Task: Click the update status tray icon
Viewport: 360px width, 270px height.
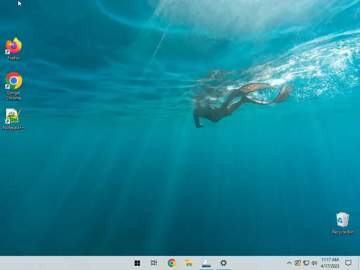Action: (298, 263)
